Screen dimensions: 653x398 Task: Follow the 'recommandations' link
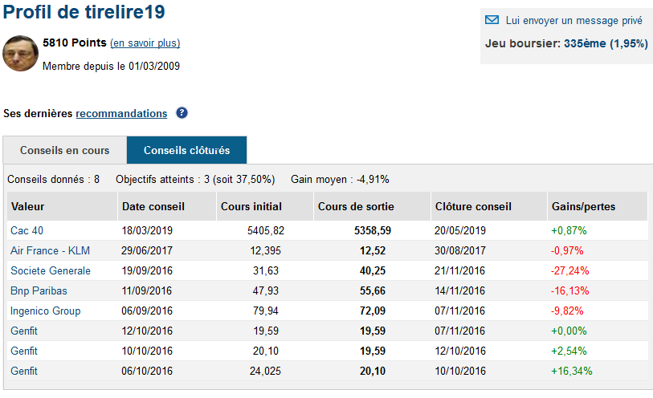[121, 113]
